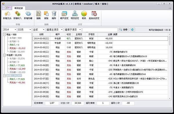Click the 搜尋 search button

[124, 30]
